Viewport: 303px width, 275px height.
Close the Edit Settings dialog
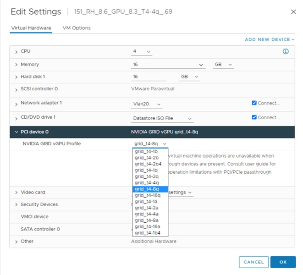(x=293, y=12)
